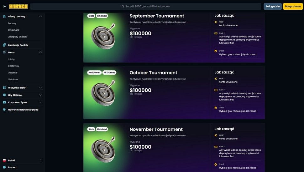This screenshot has width=304, height=172.
Task: Collapse the sidebar with the arrow icon
Action: click(4, 6)
